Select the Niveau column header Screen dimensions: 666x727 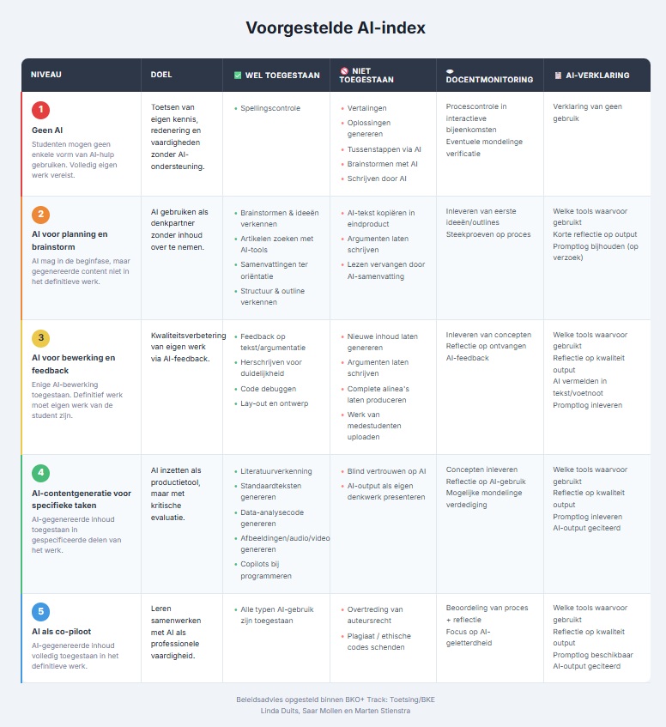click(x=46, y=75)
